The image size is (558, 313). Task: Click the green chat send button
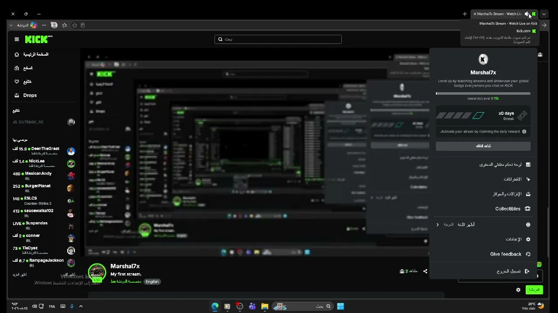(x=534, y=290)
